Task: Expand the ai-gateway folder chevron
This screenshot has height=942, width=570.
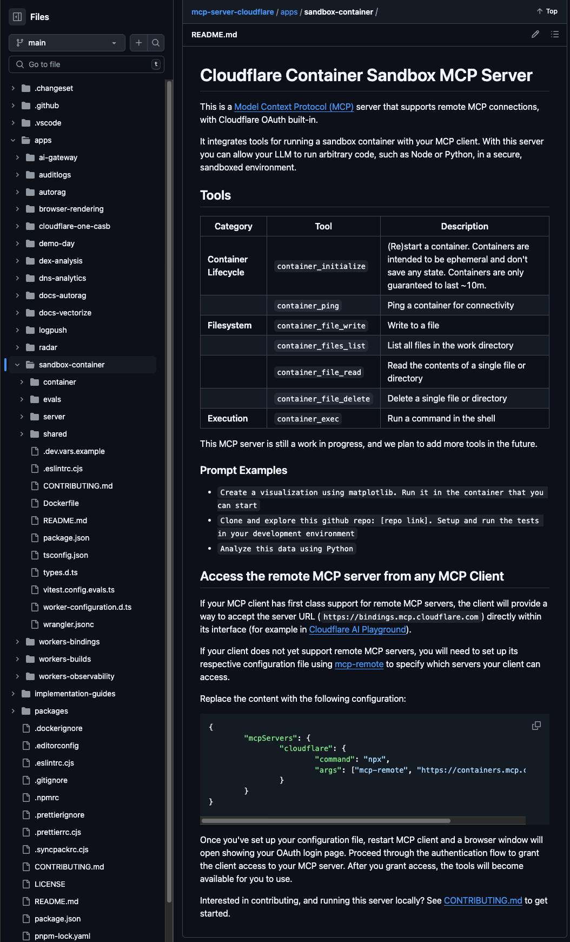Action: [17, 157]
